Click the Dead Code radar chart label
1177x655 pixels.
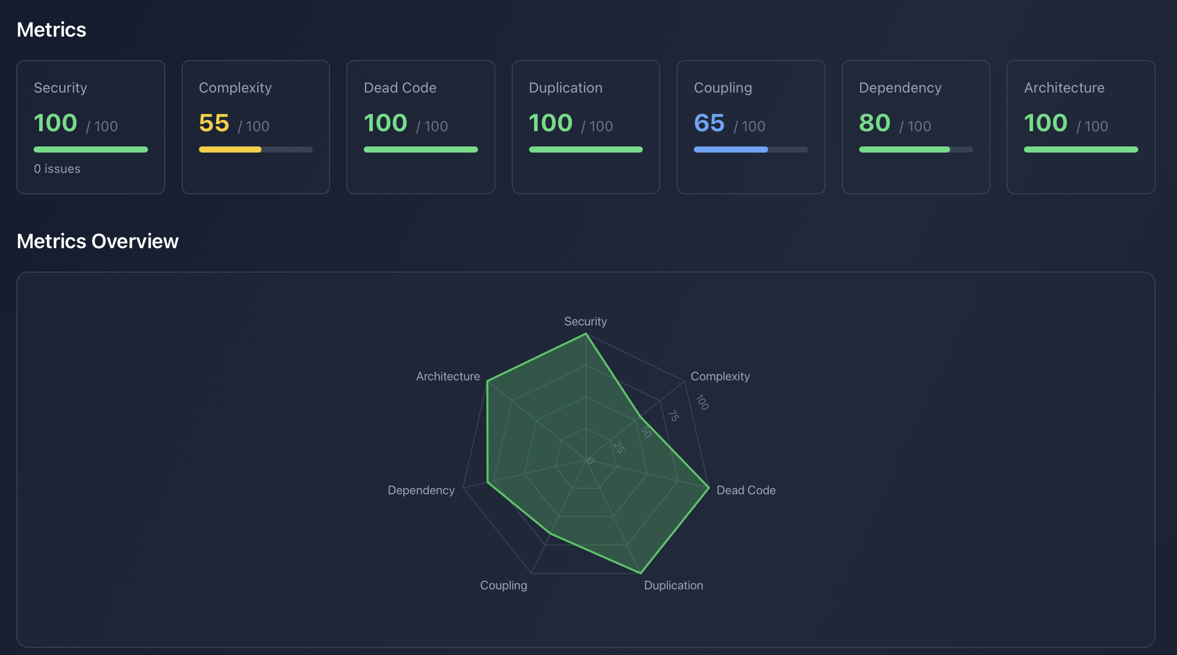pyautogui.click(x=746, y=490)
